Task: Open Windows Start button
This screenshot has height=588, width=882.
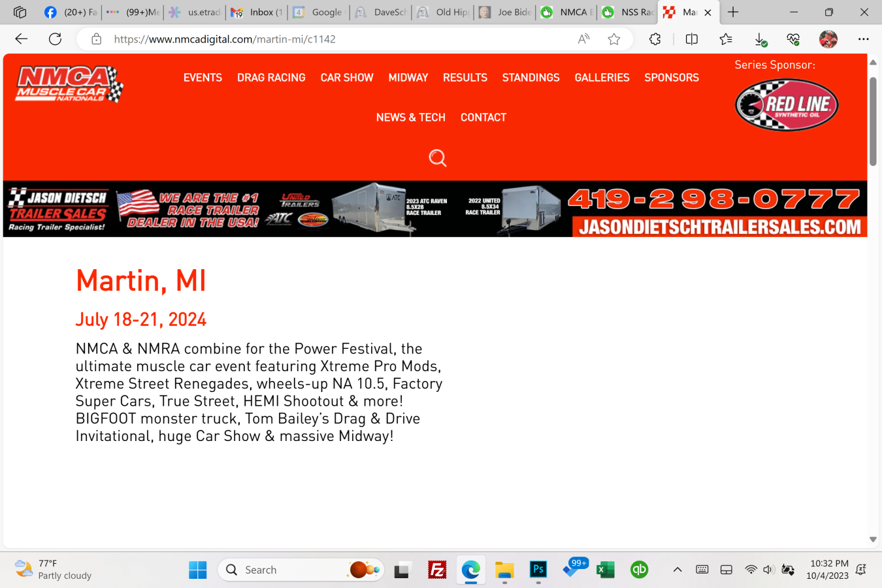Action: click(x=198, y=570)
